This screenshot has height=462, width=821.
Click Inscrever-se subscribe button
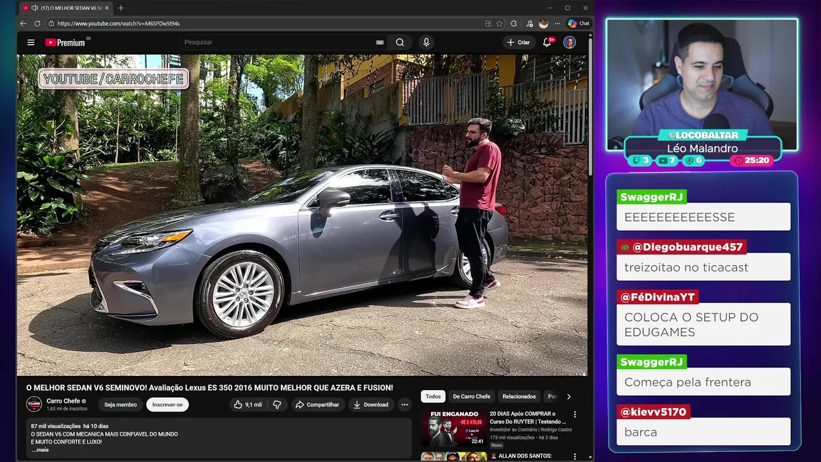pos(167,404)
